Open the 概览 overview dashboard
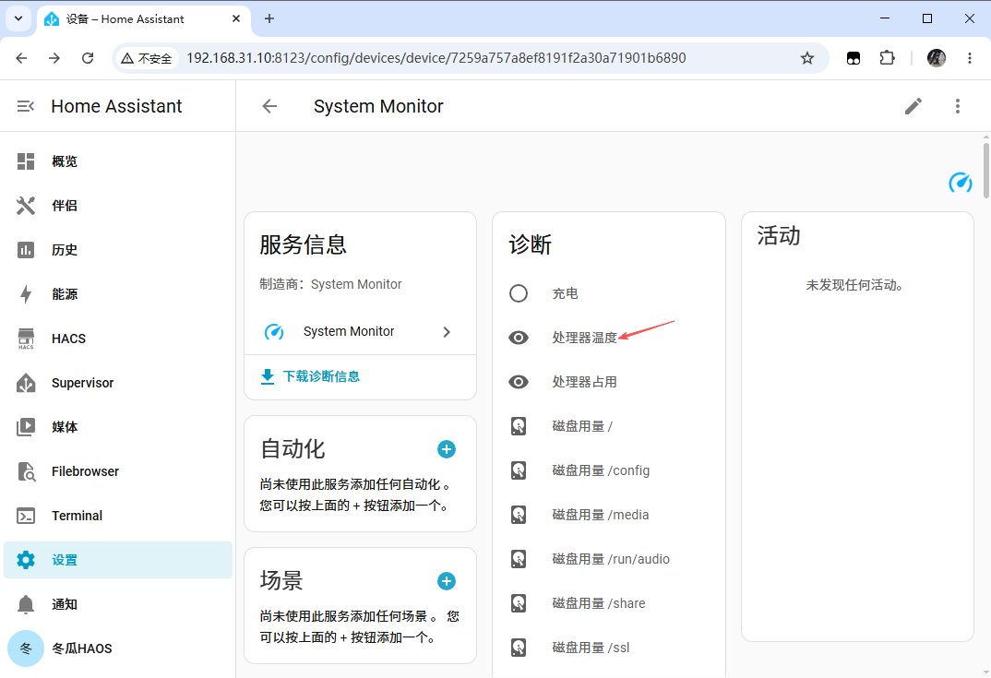Image resolution: width=991 pixels, height=678 pixels. coord(118,161)
